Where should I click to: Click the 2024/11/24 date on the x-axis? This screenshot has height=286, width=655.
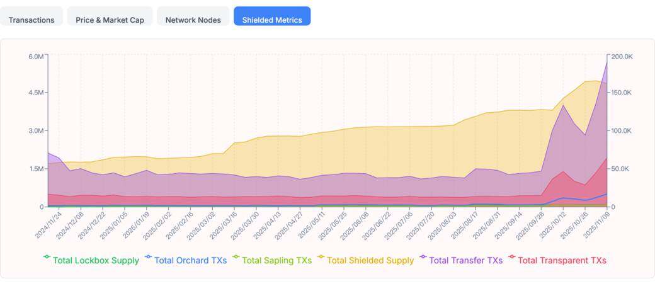[x=50, y=225]
